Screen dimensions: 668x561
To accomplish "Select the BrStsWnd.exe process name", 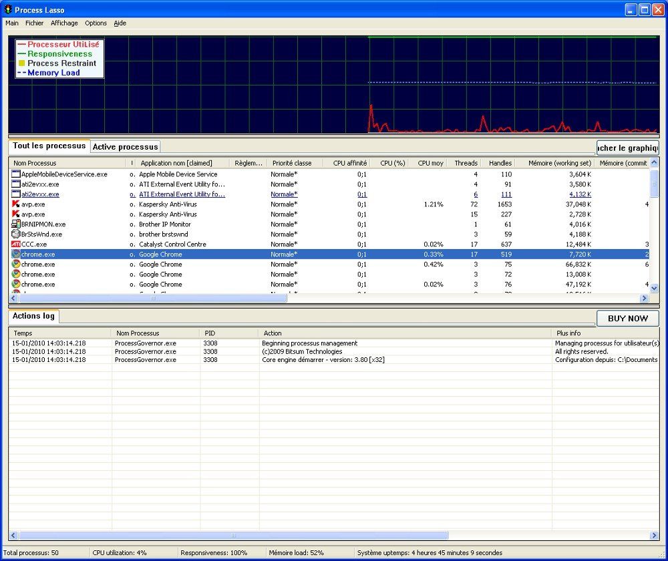I will [41, 234].
